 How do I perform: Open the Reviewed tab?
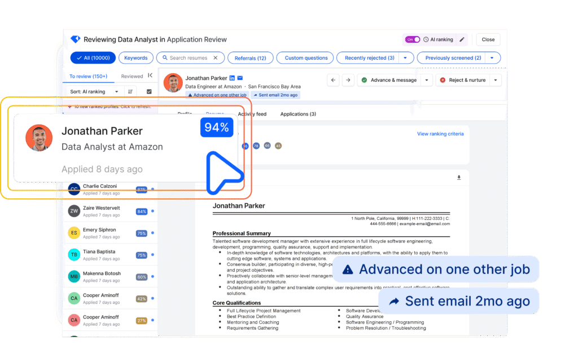[x=132, y=76]
